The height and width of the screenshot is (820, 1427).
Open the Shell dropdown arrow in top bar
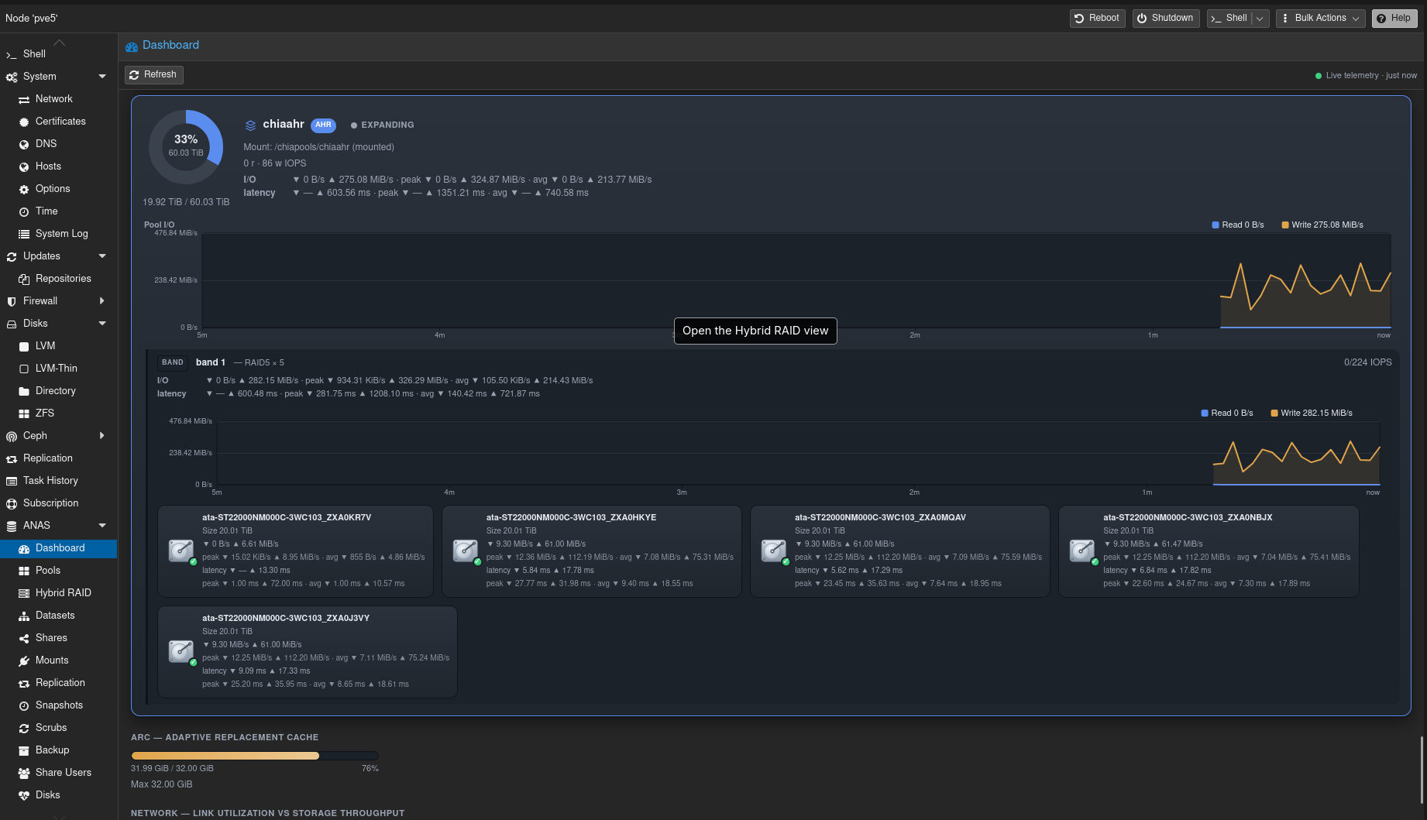click(1260, 18)
